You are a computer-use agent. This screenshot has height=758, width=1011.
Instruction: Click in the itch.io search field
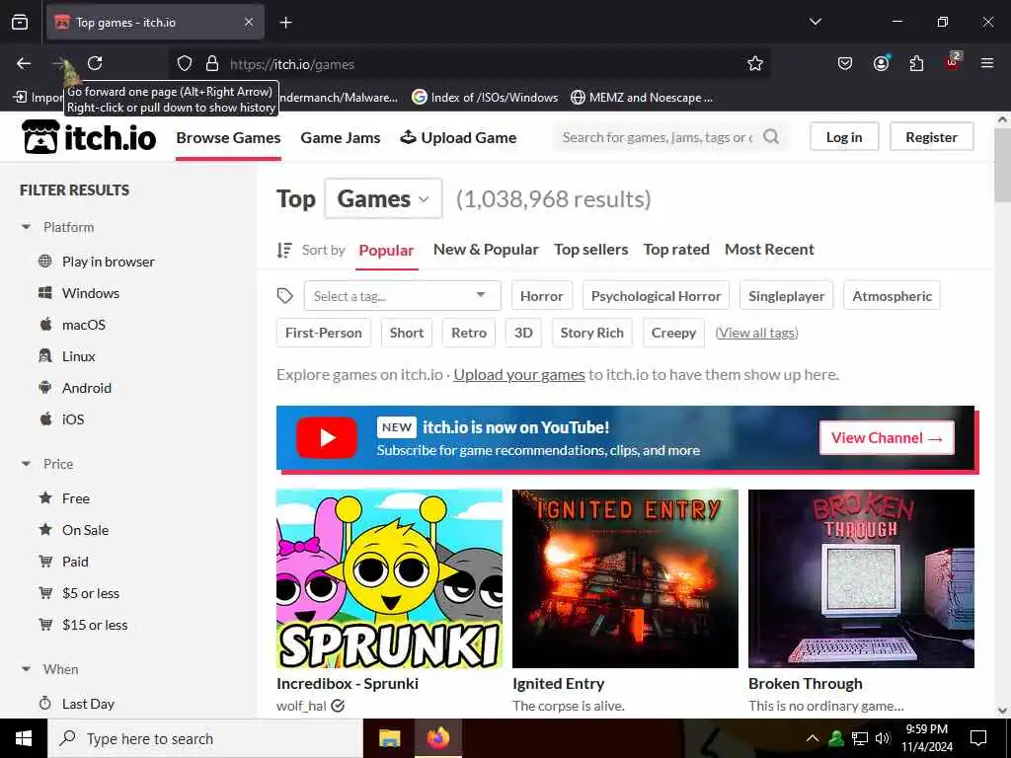click(x=657, y=136)
